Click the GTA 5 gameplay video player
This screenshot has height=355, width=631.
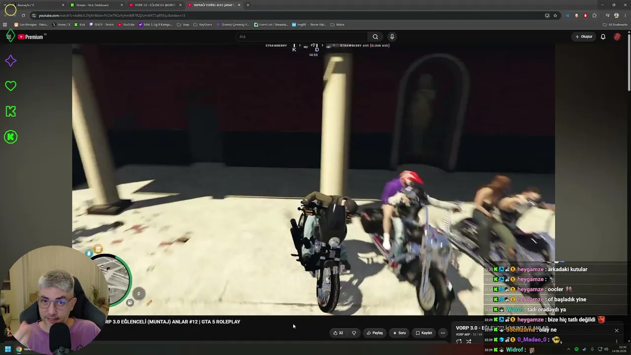pos(314,179)
